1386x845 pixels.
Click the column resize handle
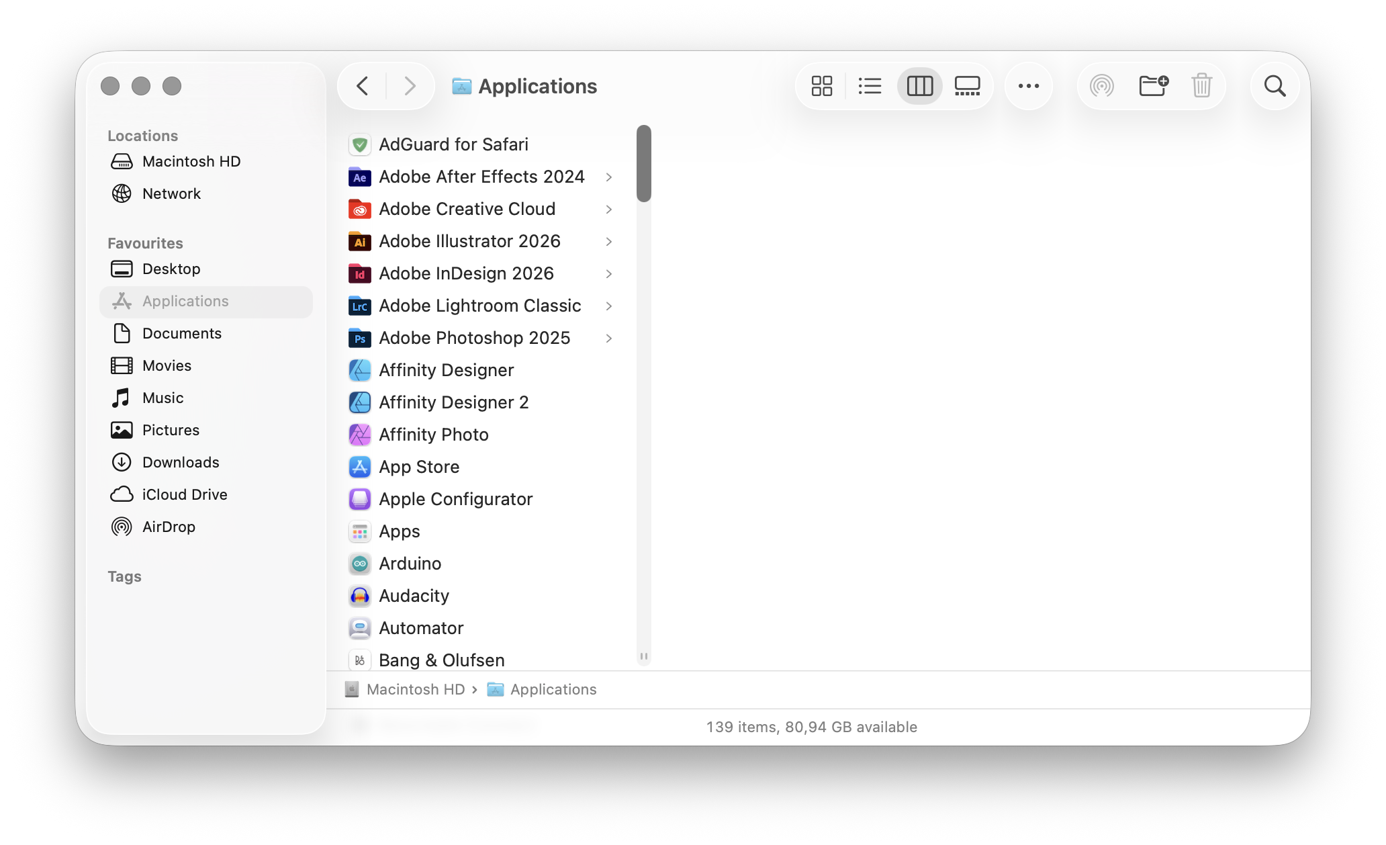pyautogui.click(x=644, y=656)
